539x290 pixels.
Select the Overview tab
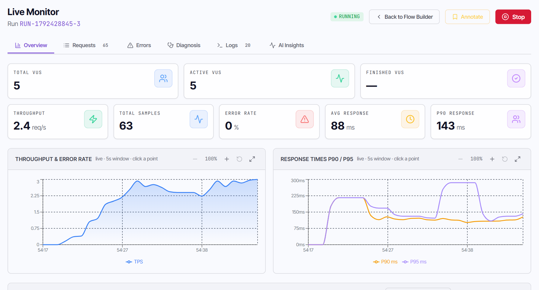tap(31, 45)
